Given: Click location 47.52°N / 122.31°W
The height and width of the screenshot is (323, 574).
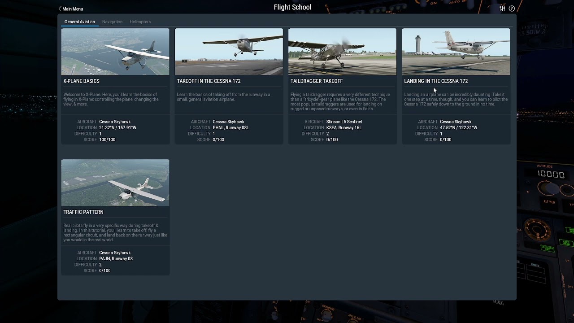Looking at the screenshot, I should point(458,128).
